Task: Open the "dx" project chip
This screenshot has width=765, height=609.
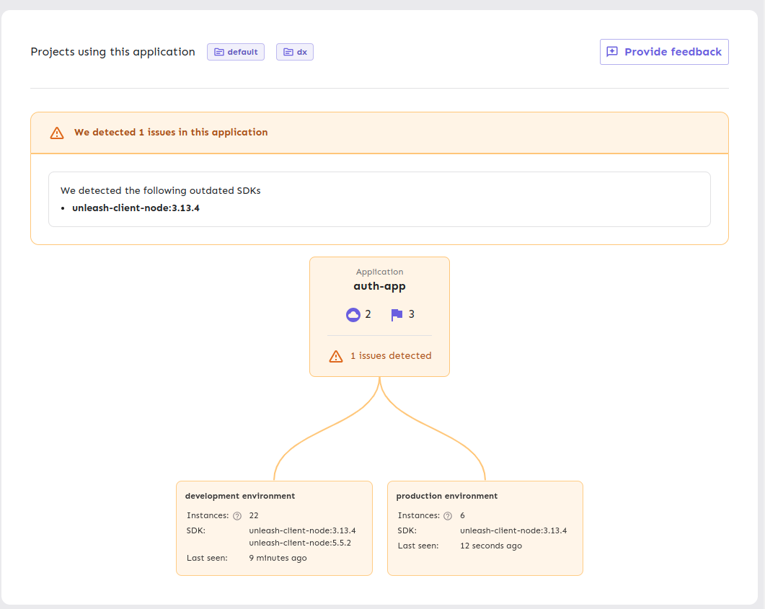Action: pos(295,51)
